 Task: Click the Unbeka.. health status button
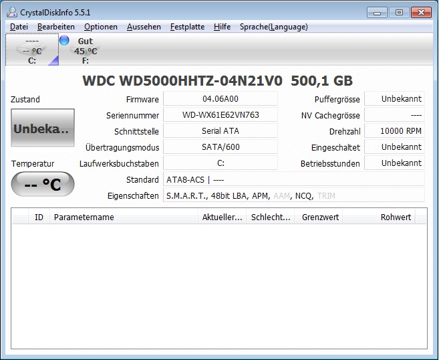pos(43,128)
